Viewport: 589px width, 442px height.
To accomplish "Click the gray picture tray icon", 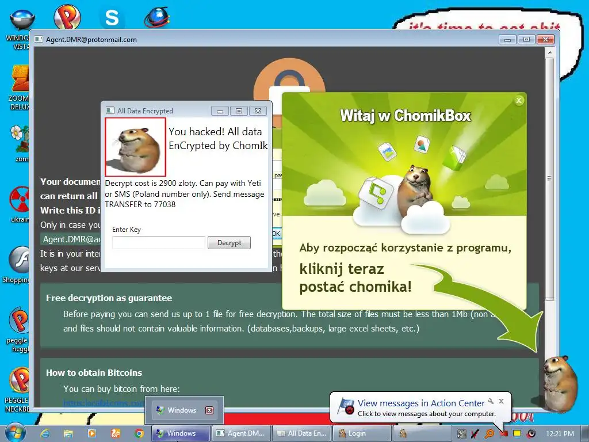I will tap(461, 434).
